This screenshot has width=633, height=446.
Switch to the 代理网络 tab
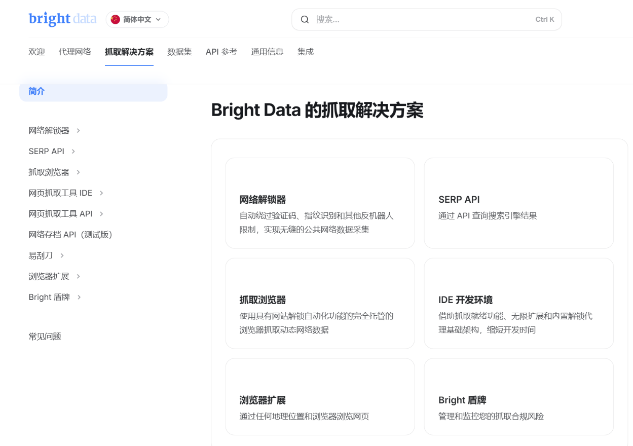[75, 52]
